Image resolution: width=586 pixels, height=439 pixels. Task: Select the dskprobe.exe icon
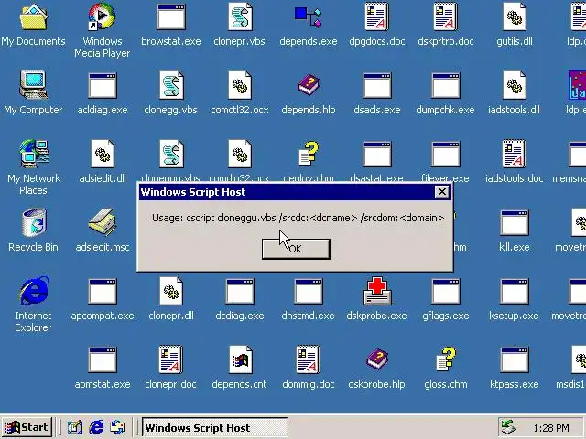click(376, 292)
